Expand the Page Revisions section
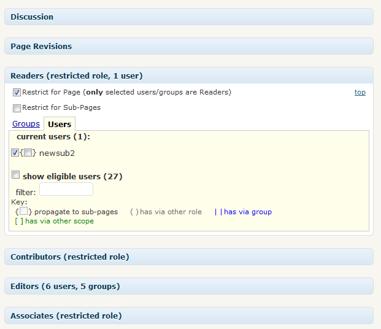The height and width of the screenshot is (329, 381). pos(41,47)
